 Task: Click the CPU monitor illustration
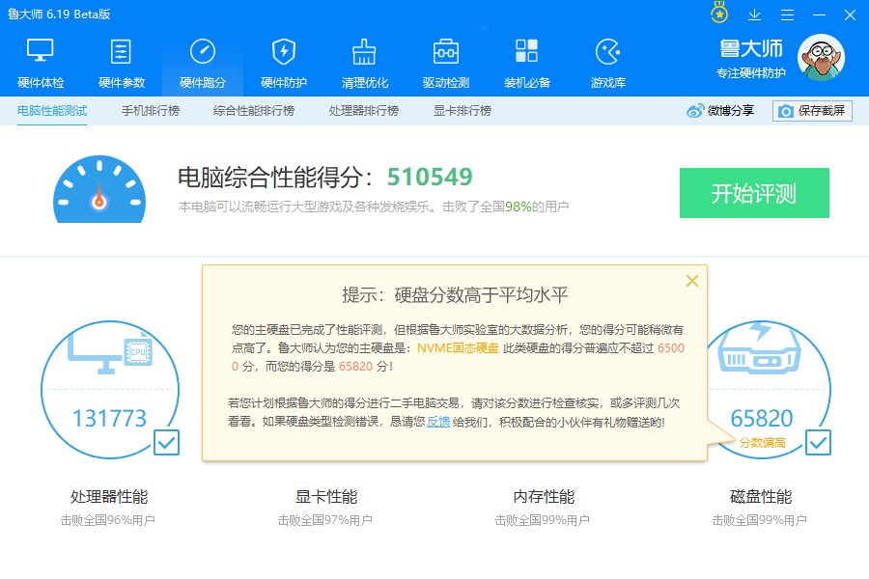(x=110, y=352)
